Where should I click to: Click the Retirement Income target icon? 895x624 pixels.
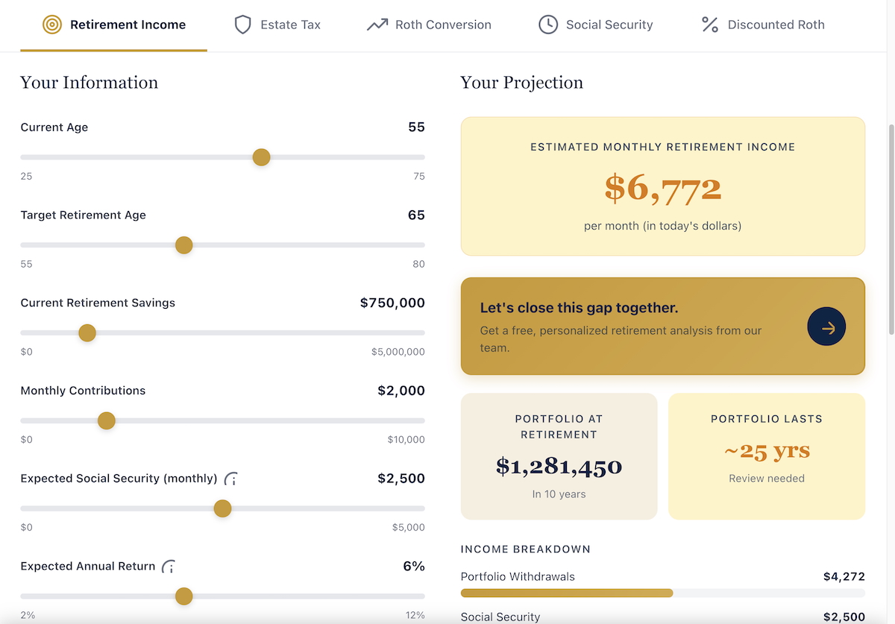tap(51, 25)
